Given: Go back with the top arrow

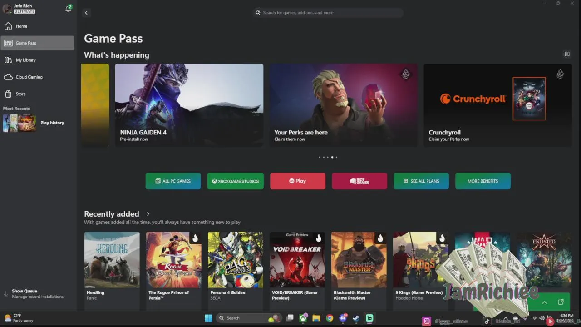Looking at the screenshot, I should pyautogui.click(x=86, y=13).
